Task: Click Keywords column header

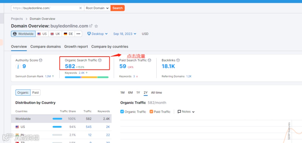Action: tap(103, 111)
